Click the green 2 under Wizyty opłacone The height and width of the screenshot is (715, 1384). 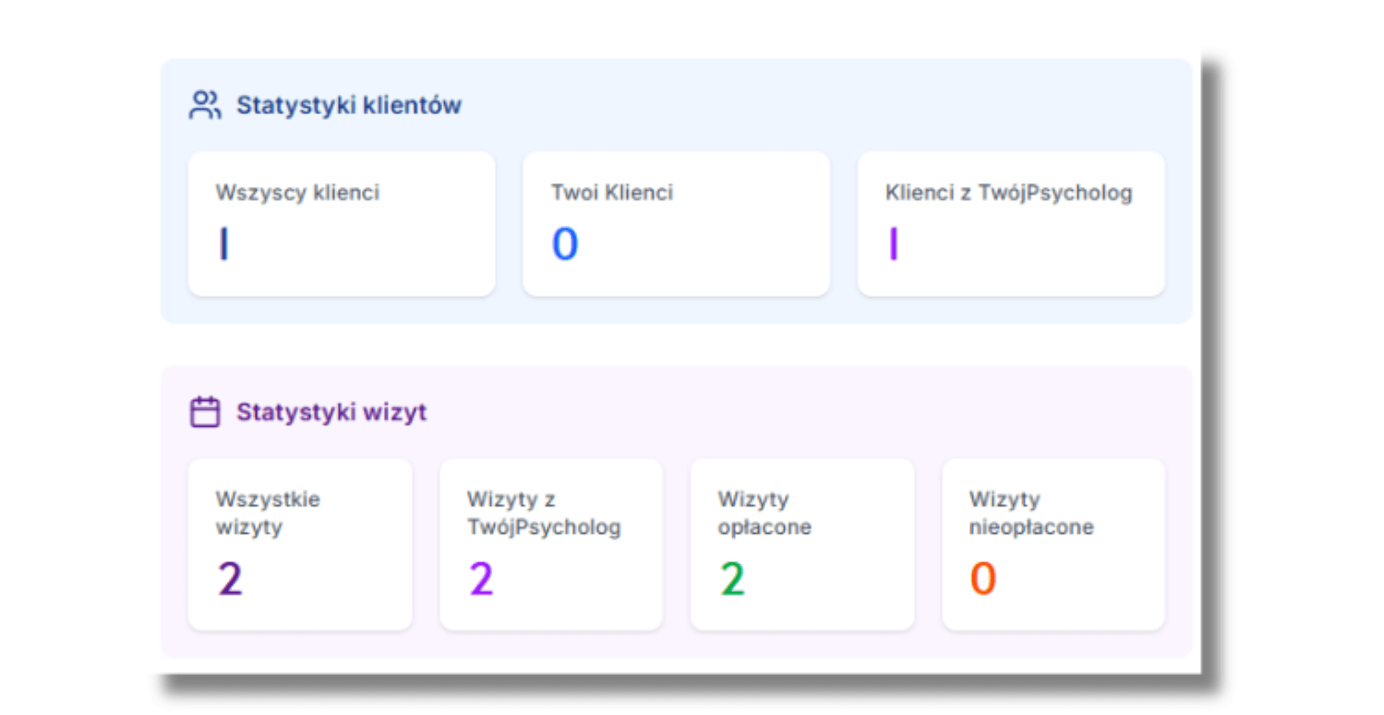point(732,579)
